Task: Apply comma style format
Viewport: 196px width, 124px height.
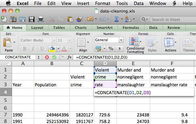Action: 119,49
